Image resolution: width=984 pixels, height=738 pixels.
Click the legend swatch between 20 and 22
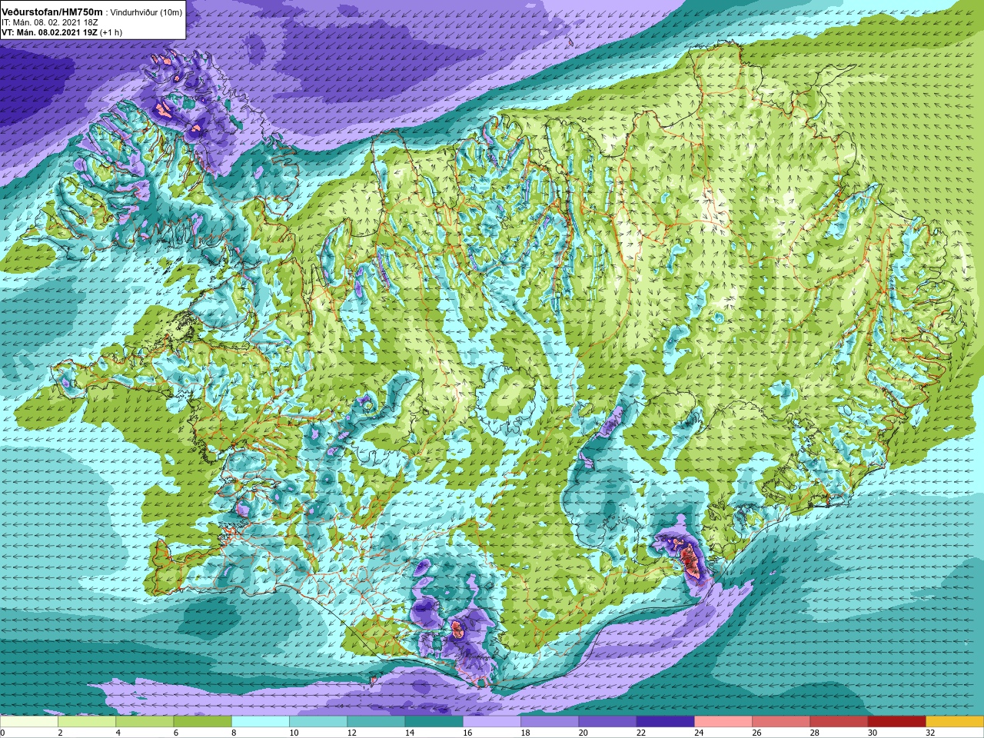607,722
